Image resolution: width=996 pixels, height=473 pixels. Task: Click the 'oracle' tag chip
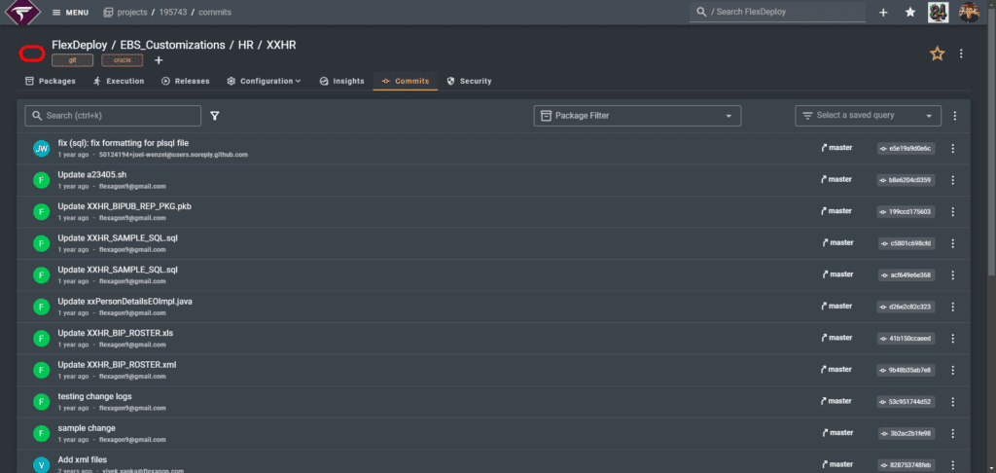(122, 60)
